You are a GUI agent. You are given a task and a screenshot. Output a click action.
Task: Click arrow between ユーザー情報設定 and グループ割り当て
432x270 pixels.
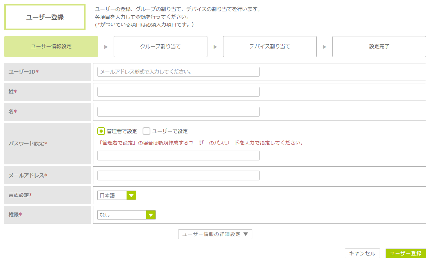106,47
